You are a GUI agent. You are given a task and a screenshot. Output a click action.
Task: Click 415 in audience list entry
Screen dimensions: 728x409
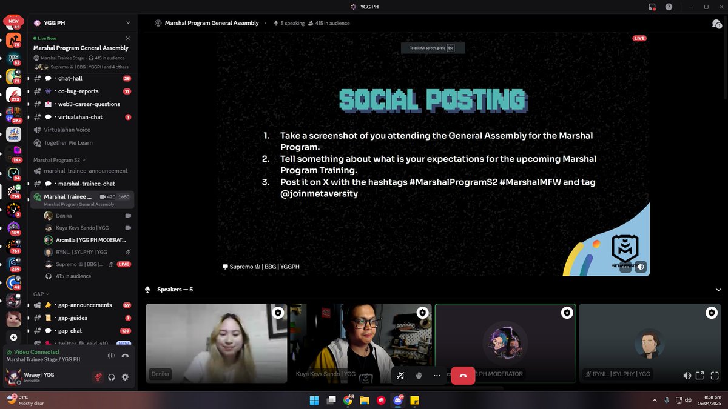point(73,276)
